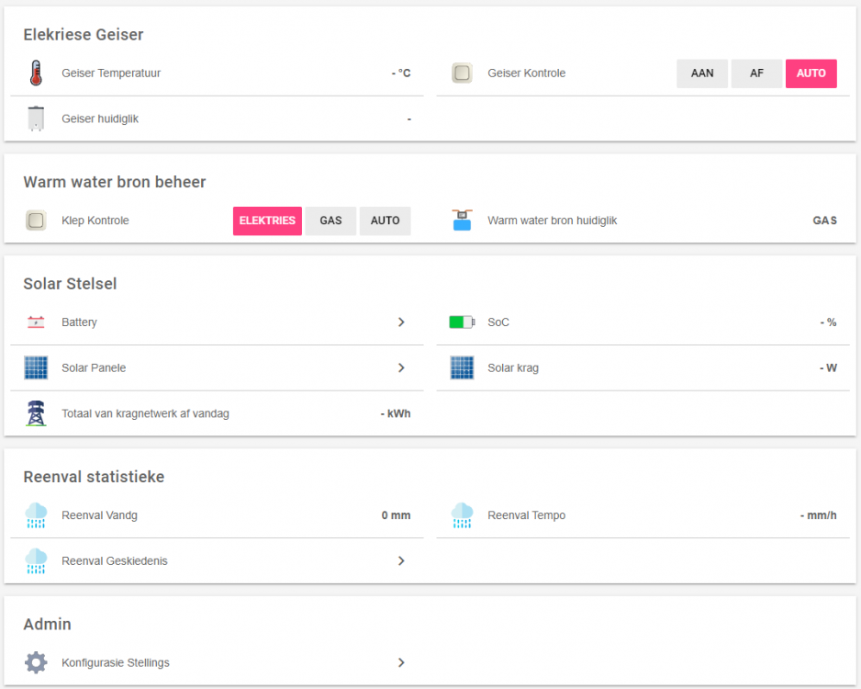Click the Reenval Tempo label
Viewport: 861px width, 689px height.
[527, 515]
